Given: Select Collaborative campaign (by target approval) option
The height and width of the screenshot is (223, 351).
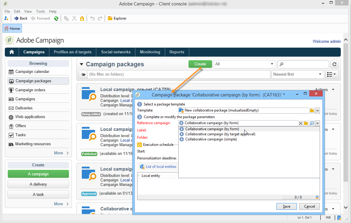Looking at the screenshot, I should point(249,134).
